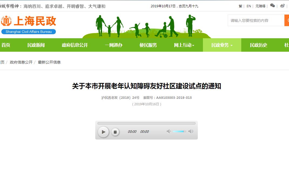Viewport: 289px width, 174px height.
Task: Click the audio player play button
Action: 103,132
